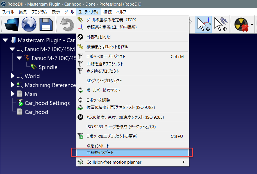Click the gripper icon for ツールの座標系を定義
This screenshot has width=257, height=174.
tap(80, 20)
